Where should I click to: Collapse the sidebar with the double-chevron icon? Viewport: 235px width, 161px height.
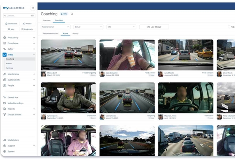pyautogui.click(x=33, y=8)
